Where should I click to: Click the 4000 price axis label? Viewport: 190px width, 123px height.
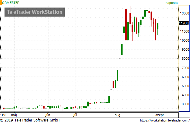point(185,95)
